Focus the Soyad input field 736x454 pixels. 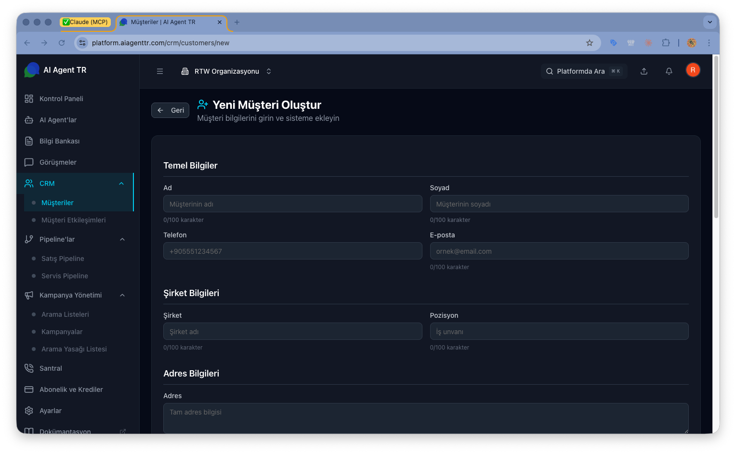point(559,204)
